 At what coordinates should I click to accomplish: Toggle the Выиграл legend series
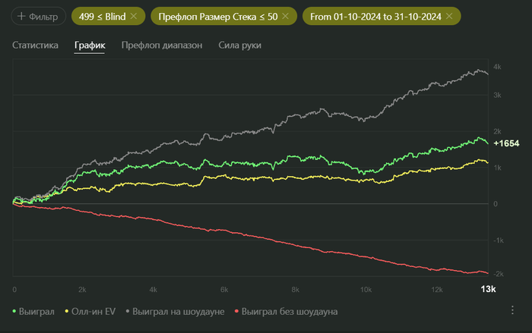(x=33, y=311)
